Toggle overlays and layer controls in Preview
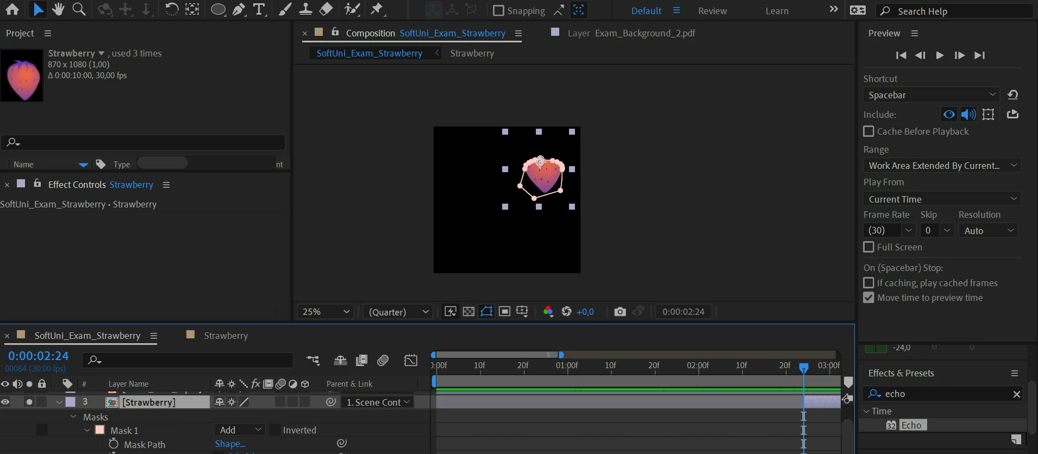 pos(989,114)
